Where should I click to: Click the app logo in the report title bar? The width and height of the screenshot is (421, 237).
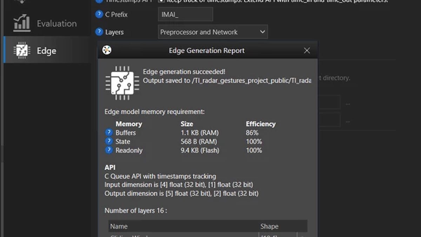[x=107, y=50]
